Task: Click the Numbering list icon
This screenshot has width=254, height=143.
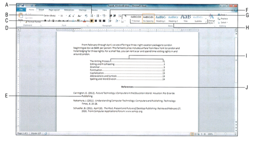Action: pos(98,16)
